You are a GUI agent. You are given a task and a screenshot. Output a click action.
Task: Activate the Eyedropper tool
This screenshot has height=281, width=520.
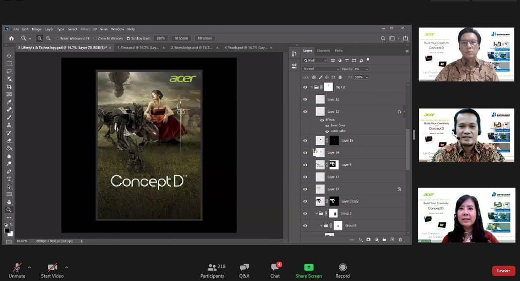(x=9, y=102)
